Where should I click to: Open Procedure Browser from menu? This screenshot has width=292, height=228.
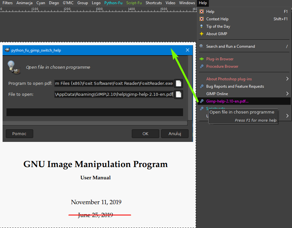coord(244,66)
